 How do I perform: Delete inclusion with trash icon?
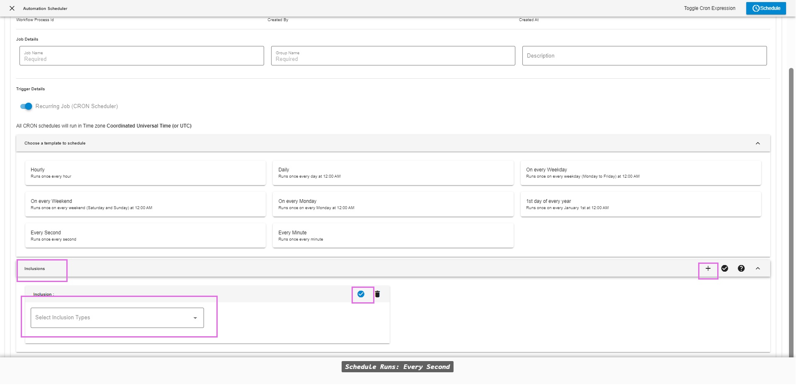coord(377,294)
